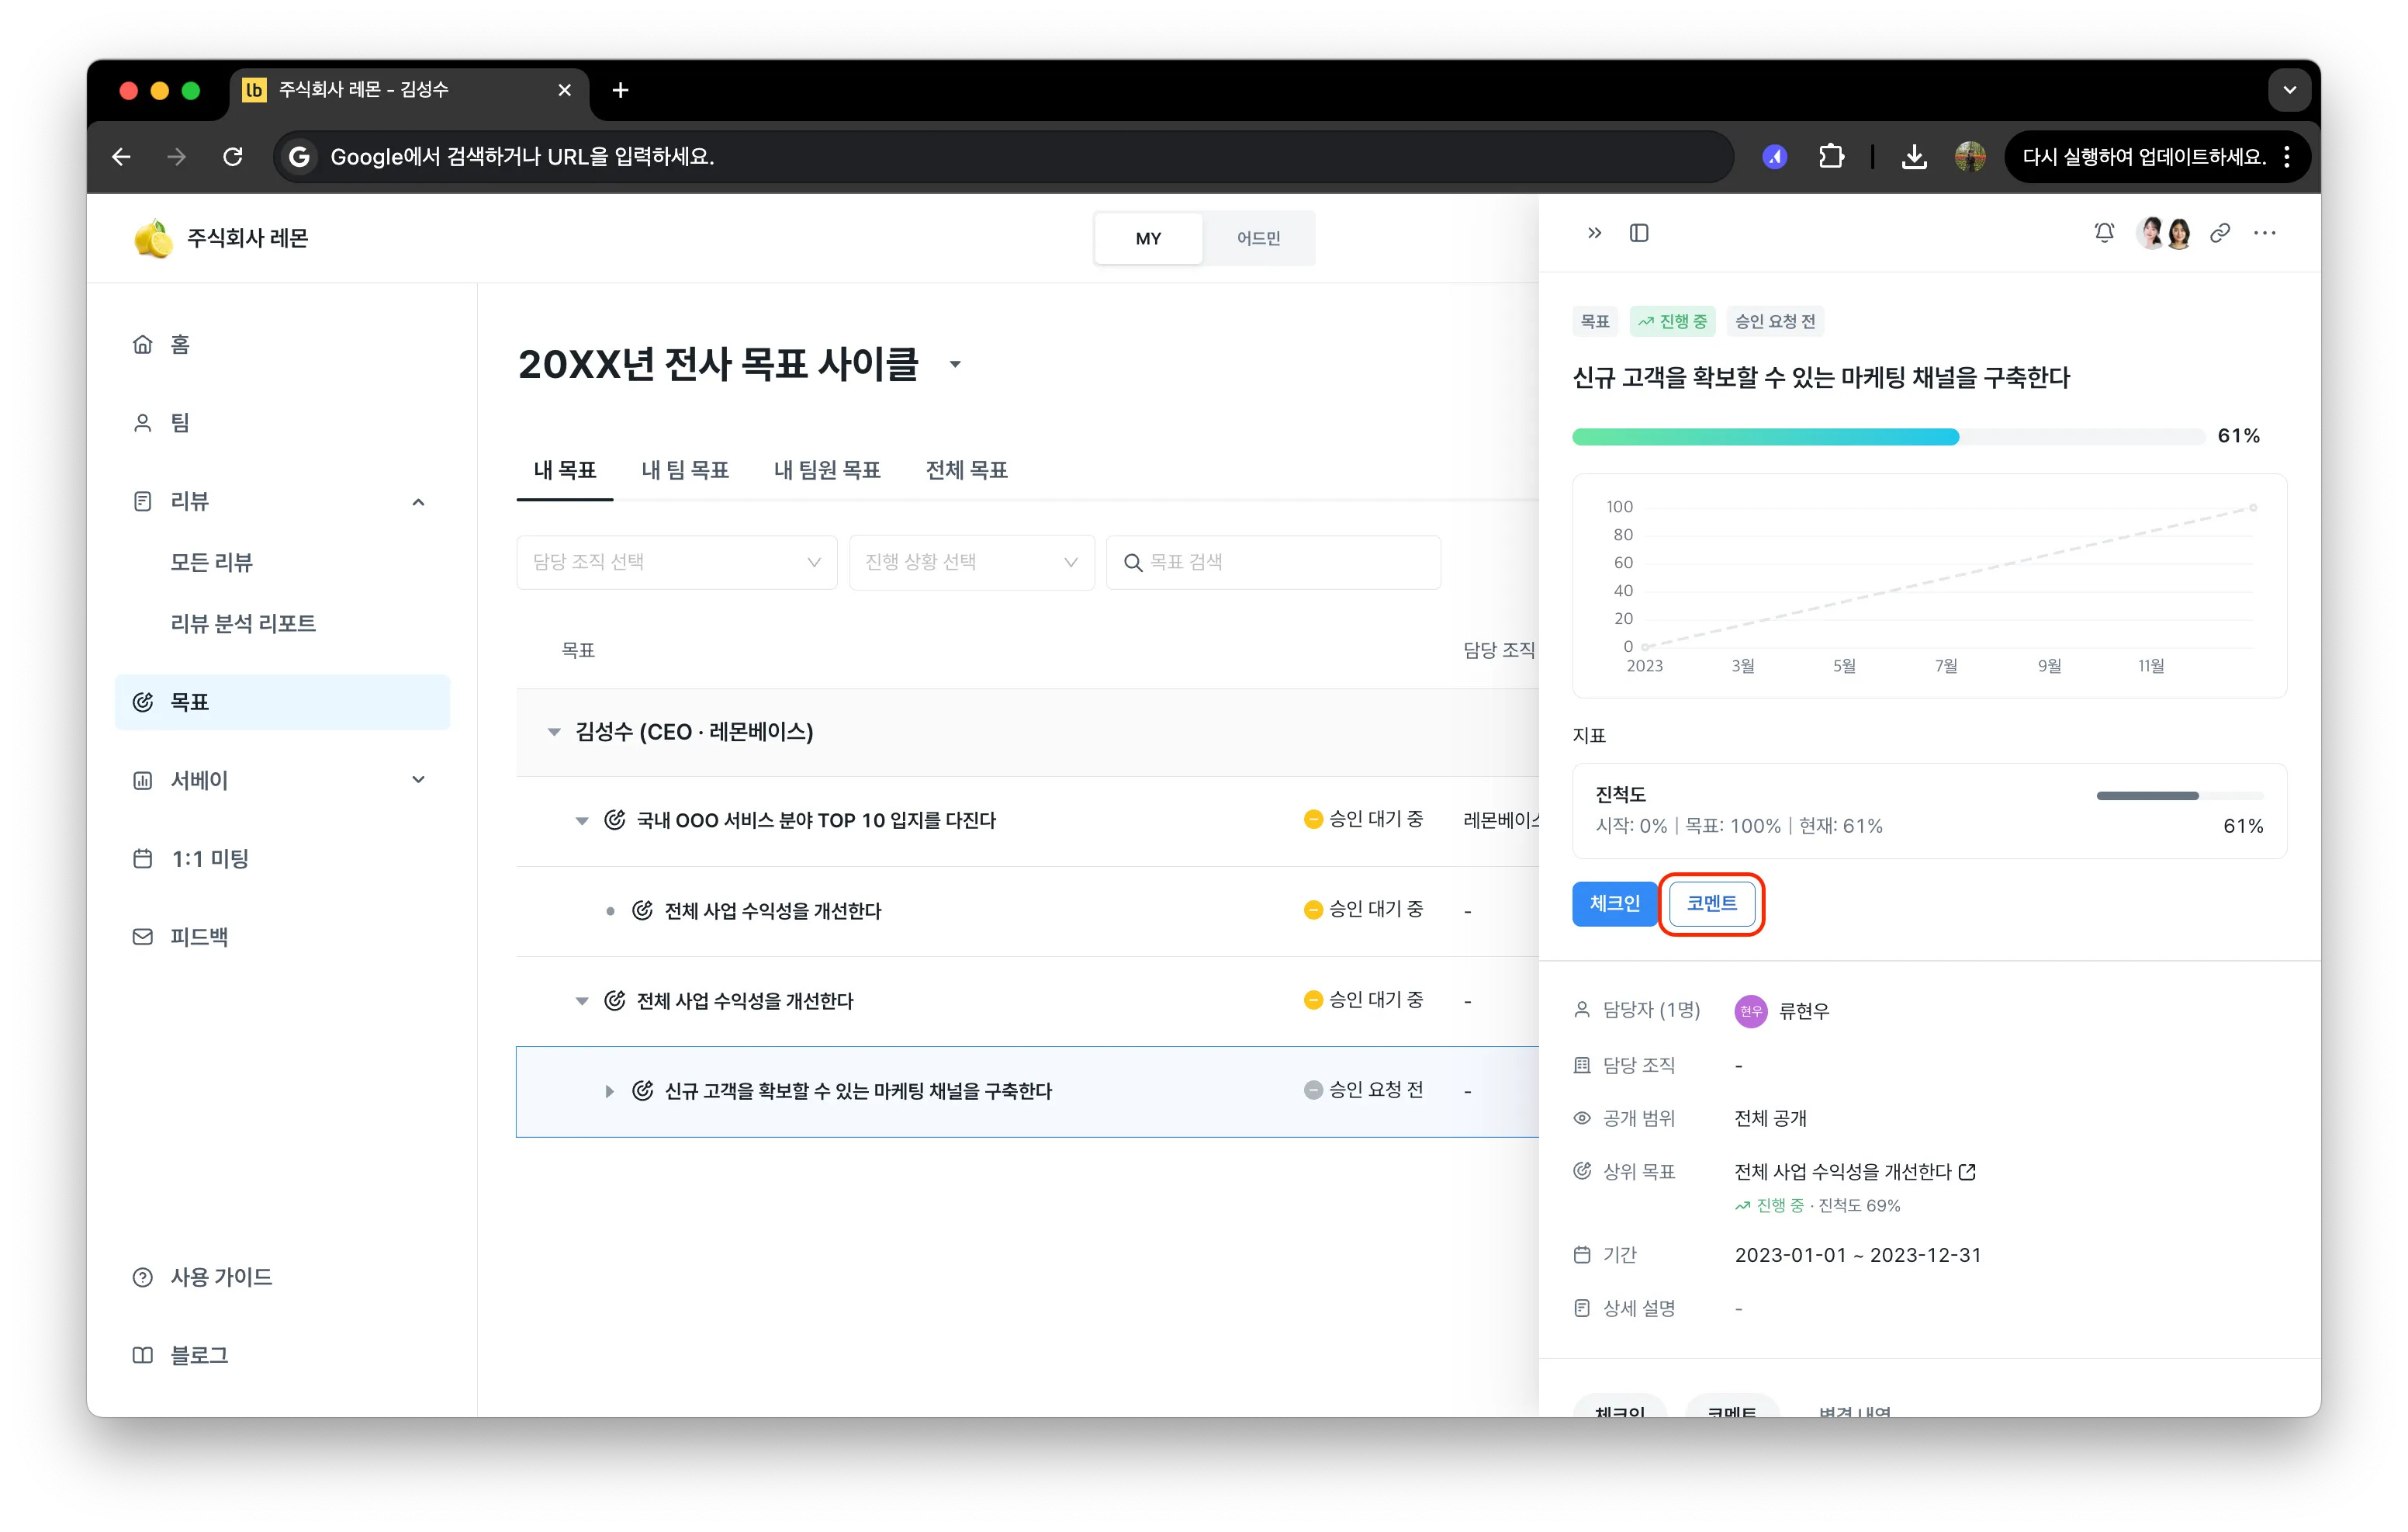Collapse the 리뷰 sidebar section

418,501
